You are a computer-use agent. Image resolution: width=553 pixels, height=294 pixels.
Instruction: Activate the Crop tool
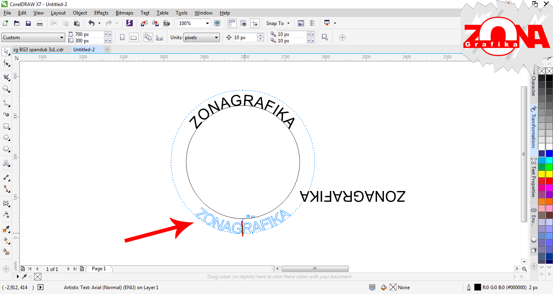pyautogui.click(x=6, y=77)
